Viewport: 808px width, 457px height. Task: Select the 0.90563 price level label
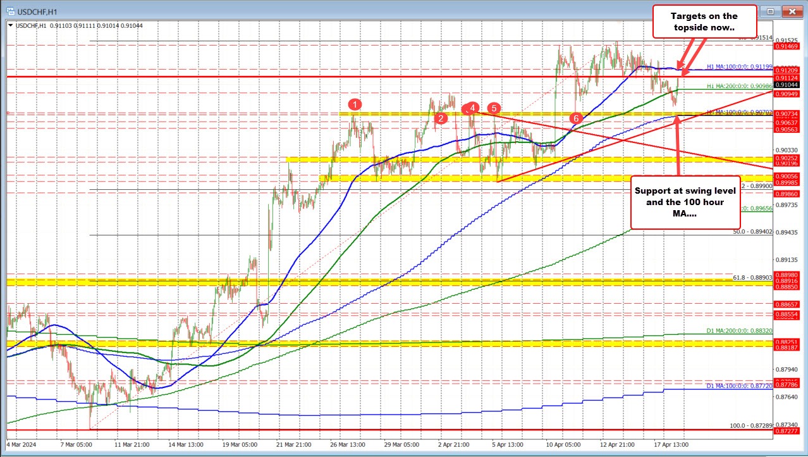pos(785,128)
